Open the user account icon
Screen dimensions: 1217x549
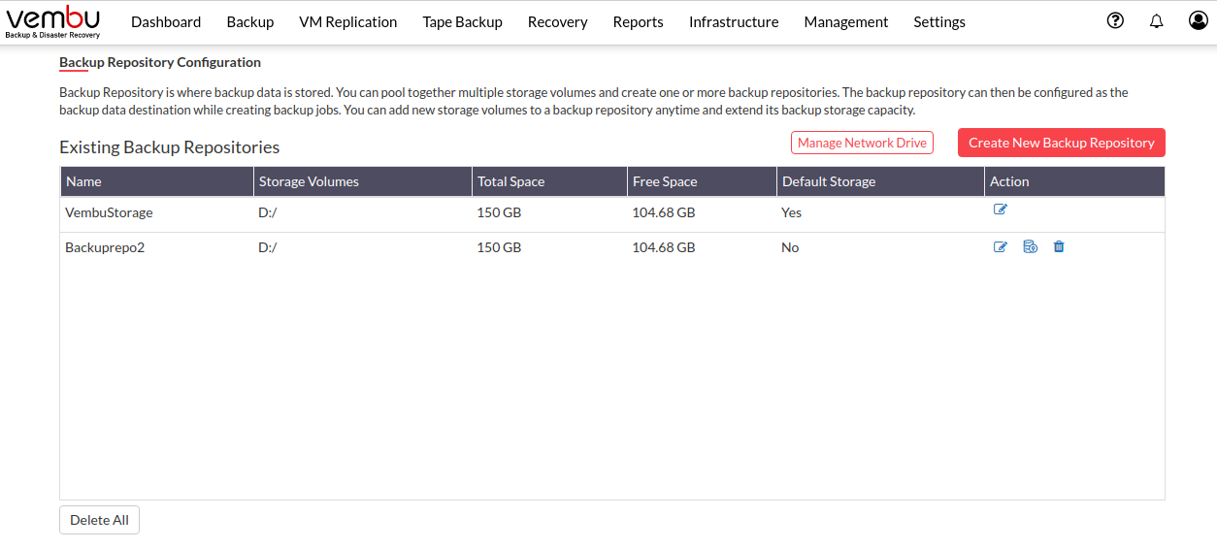coord(1199,20)
